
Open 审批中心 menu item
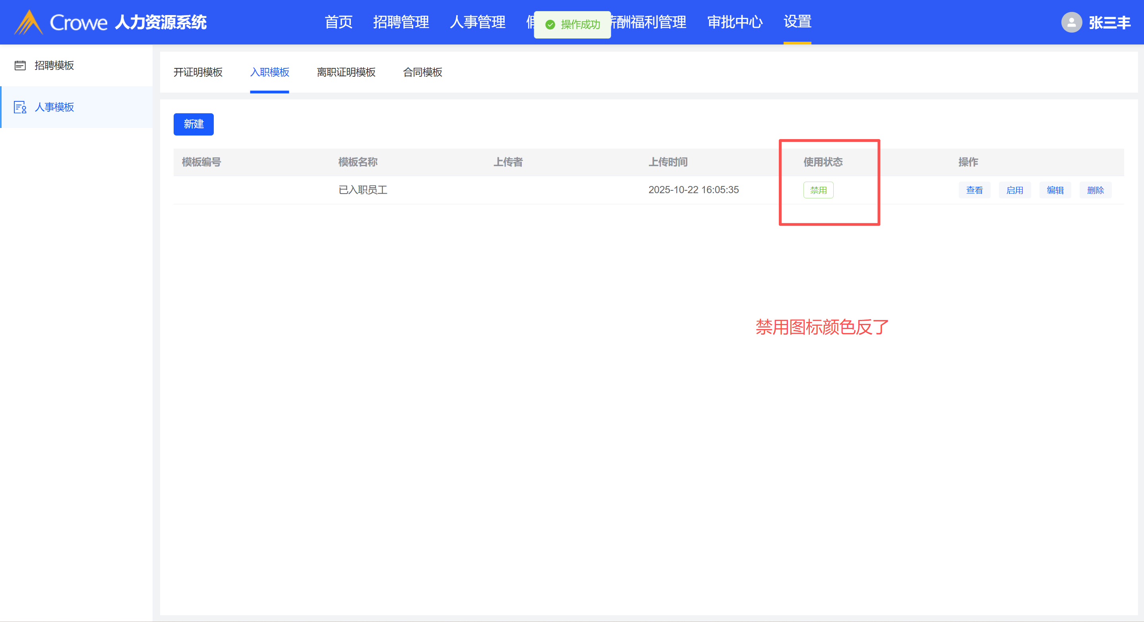pos(735,22)
